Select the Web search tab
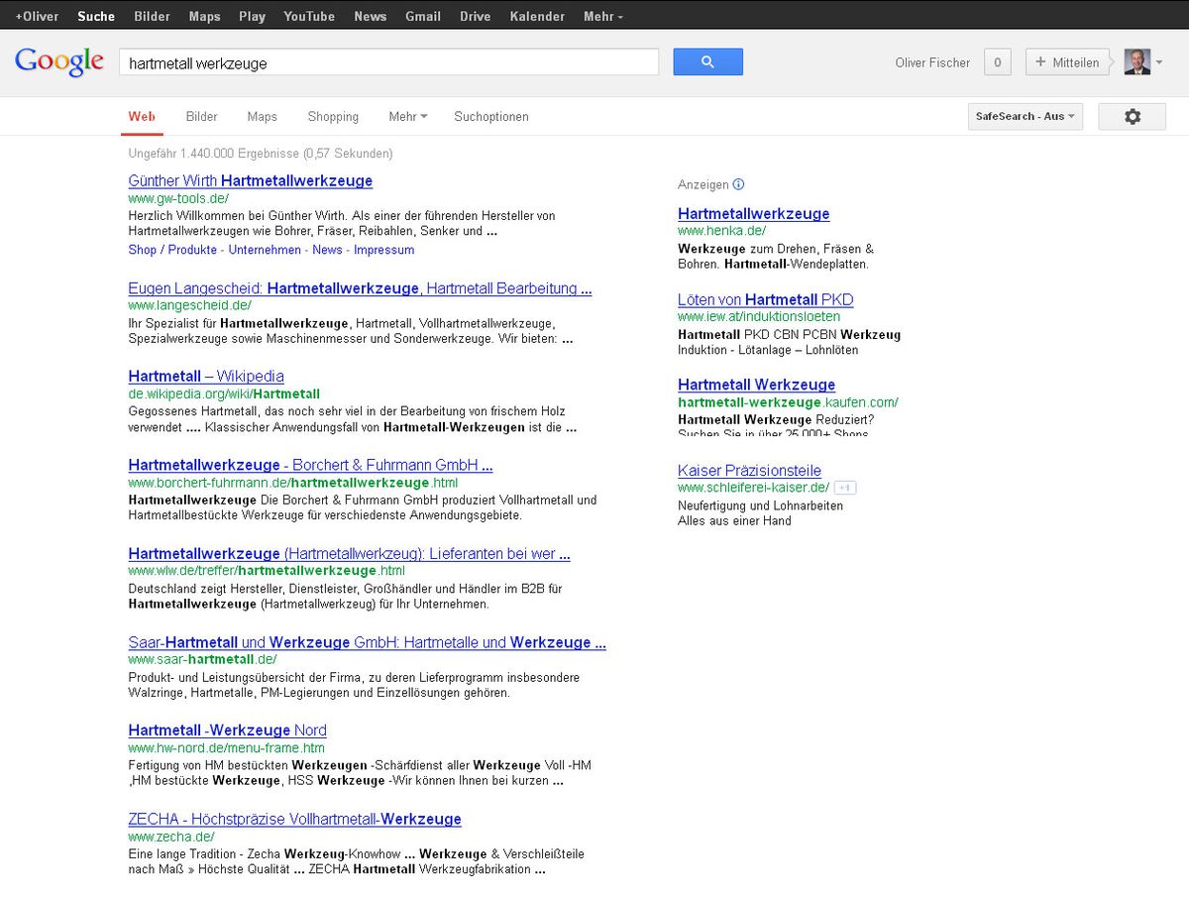This screenshot has height=897, width=1189. coord(142,116)
